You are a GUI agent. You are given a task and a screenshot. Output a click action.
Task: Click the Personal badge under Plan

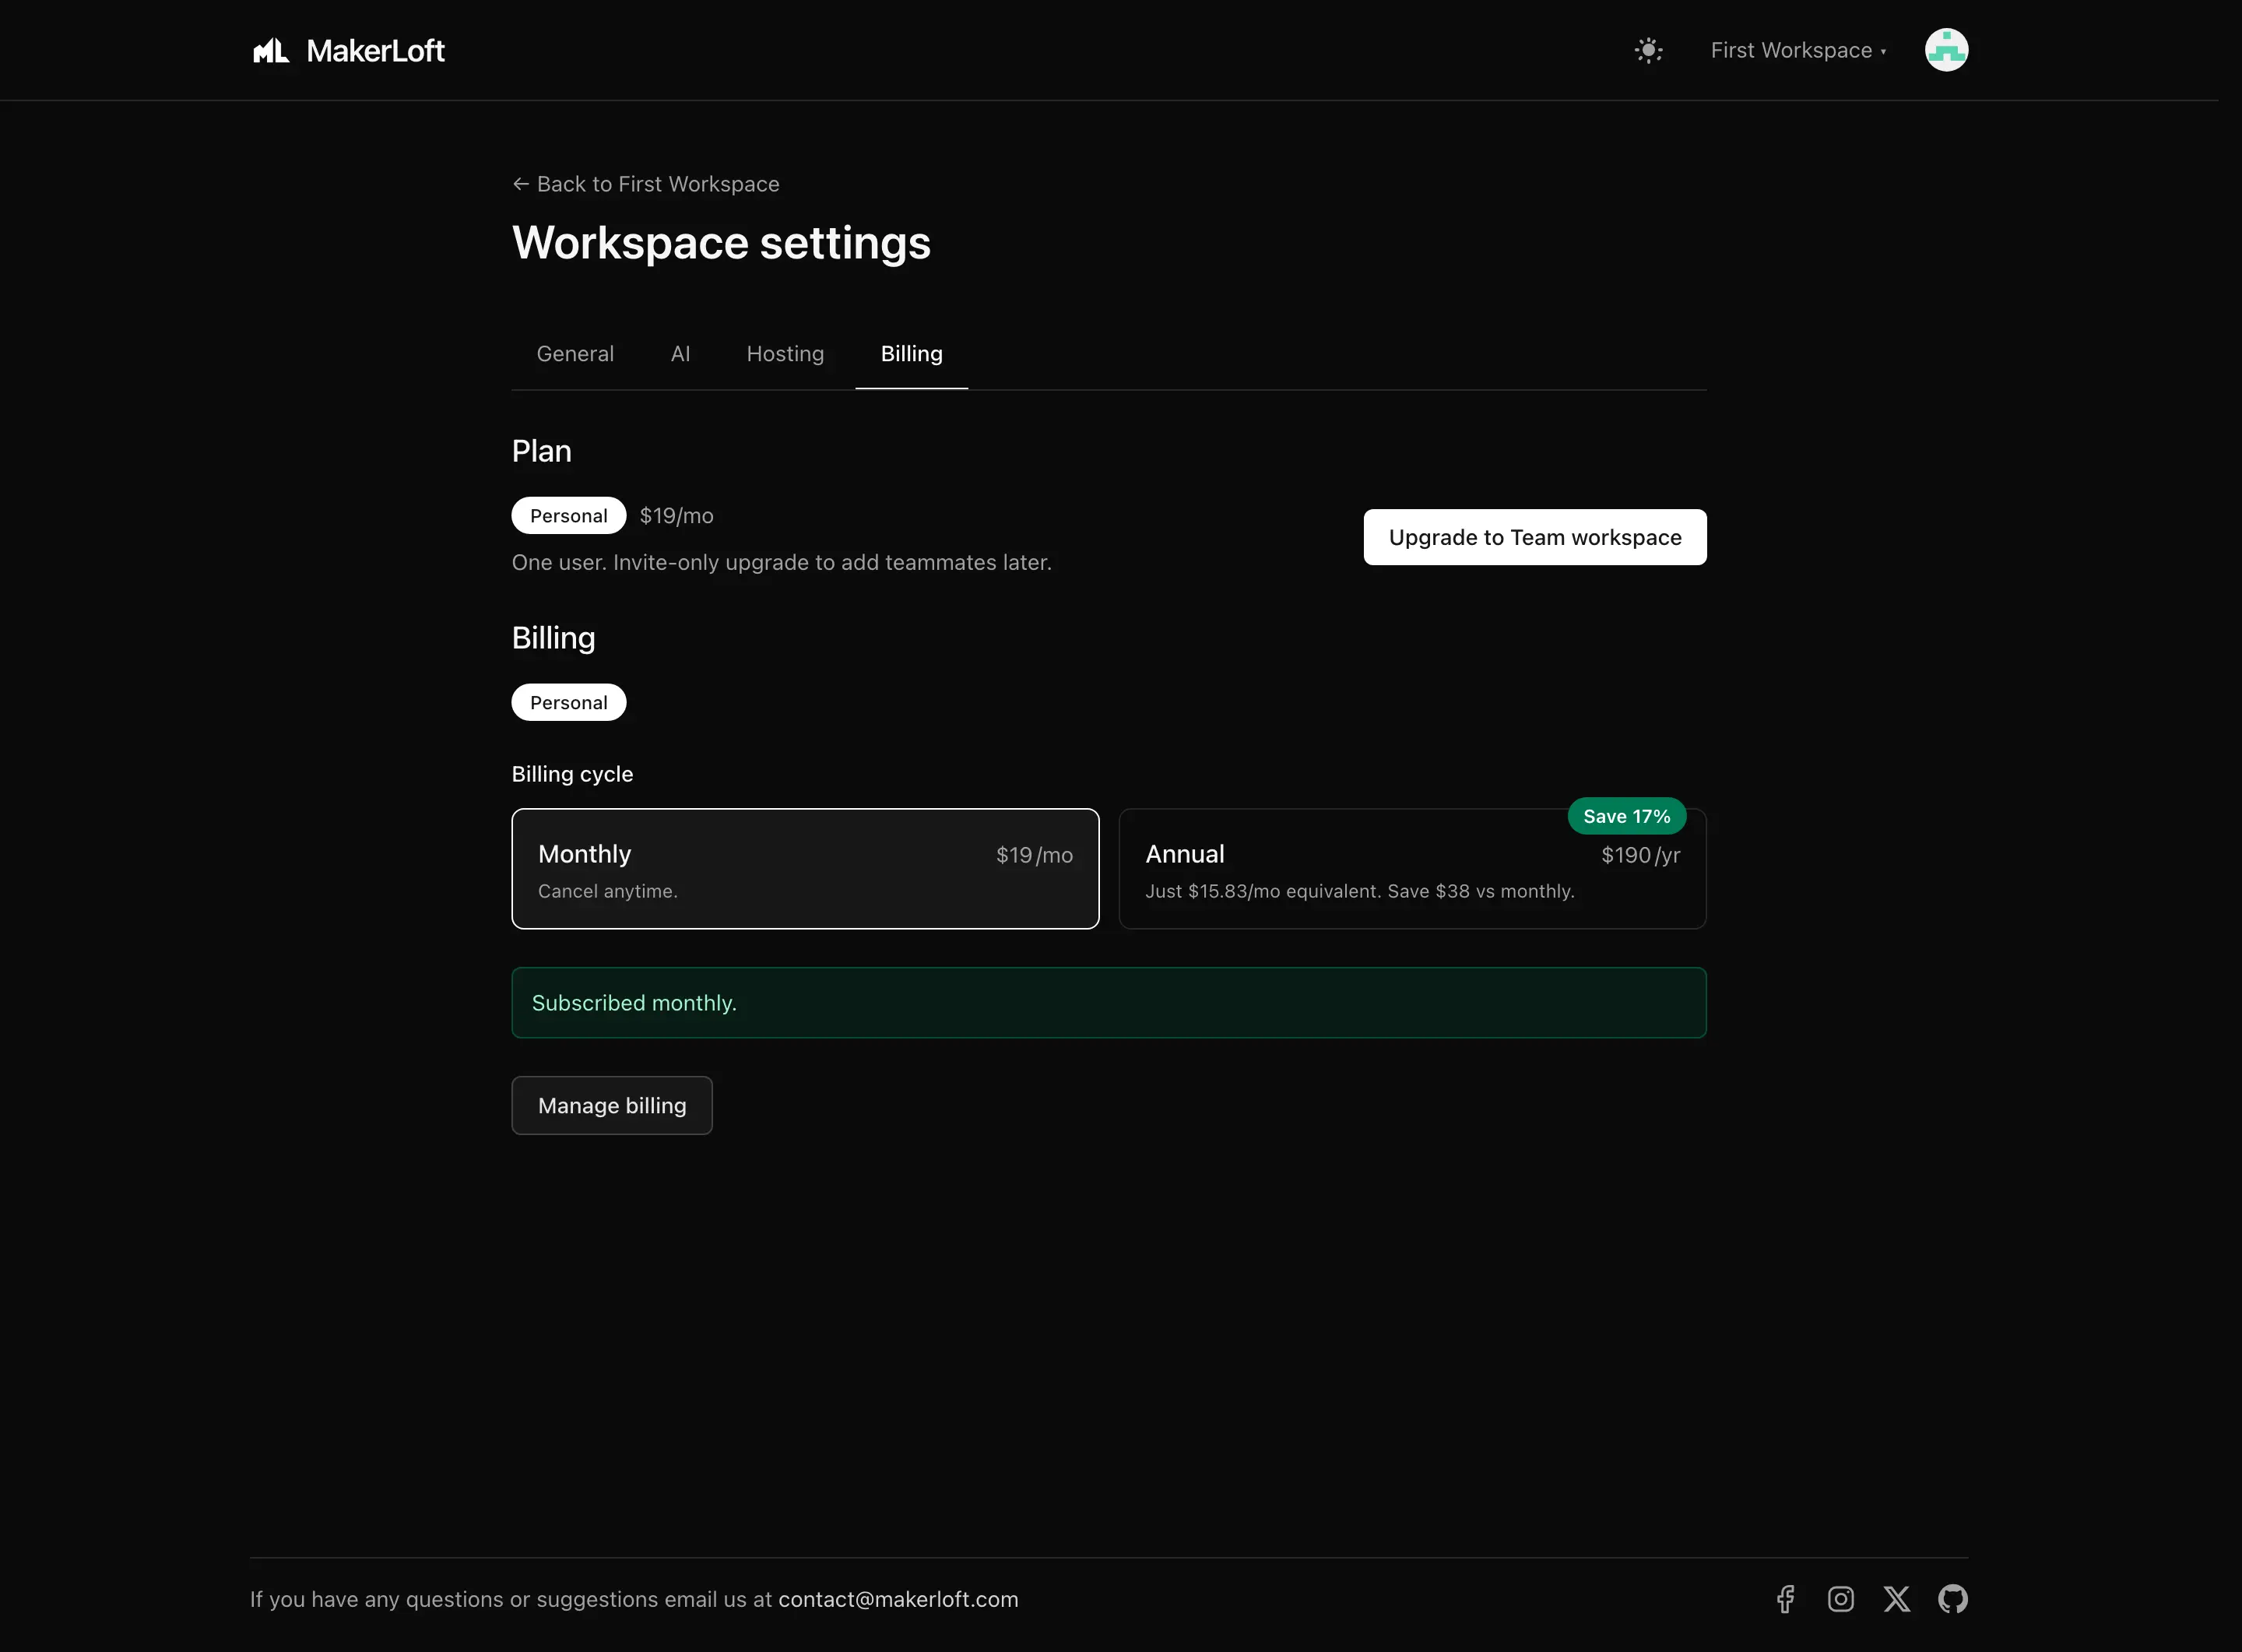tap(569, 516)
